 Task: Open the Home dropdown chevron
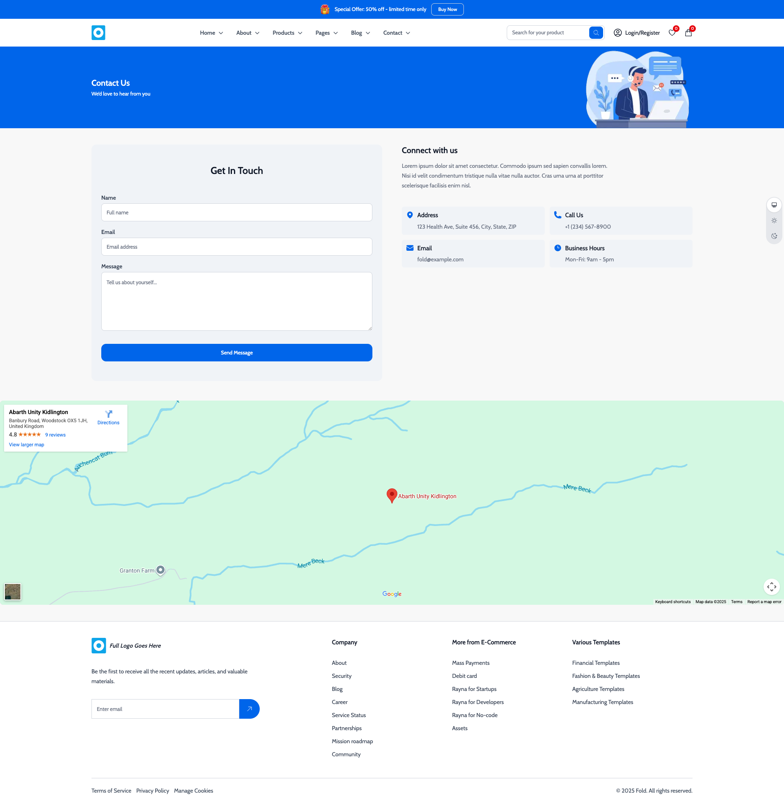click(x=221, y=33)
